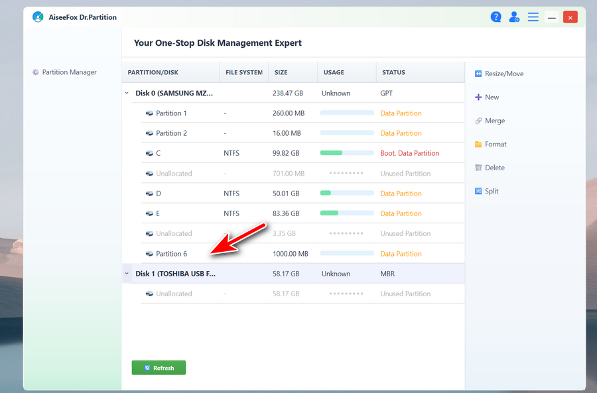Choose New from the actions panel
The width and height of the screenshot is (597, 393).
tap(487, 97)
